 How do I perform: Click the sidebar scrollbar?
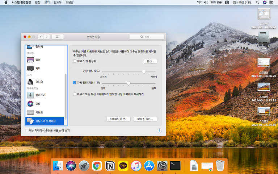66,96
